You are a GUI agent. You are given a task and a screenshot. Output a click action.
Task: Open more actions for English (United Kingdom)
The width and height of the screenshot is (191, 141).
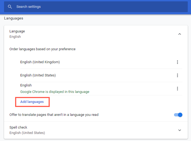click(177, 62)
